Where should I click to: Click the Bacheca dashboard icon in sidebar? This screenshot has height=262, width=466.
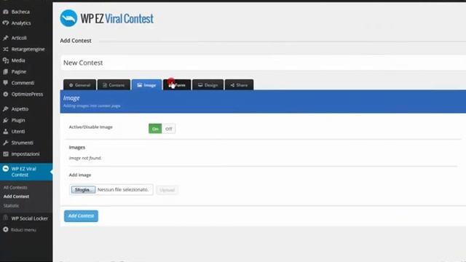5,12
